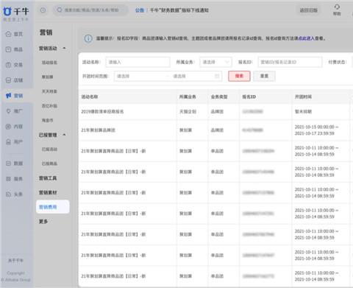Open 商品 in the left sidebar
This screenshot has height=288, width=353.
[15, 49]
